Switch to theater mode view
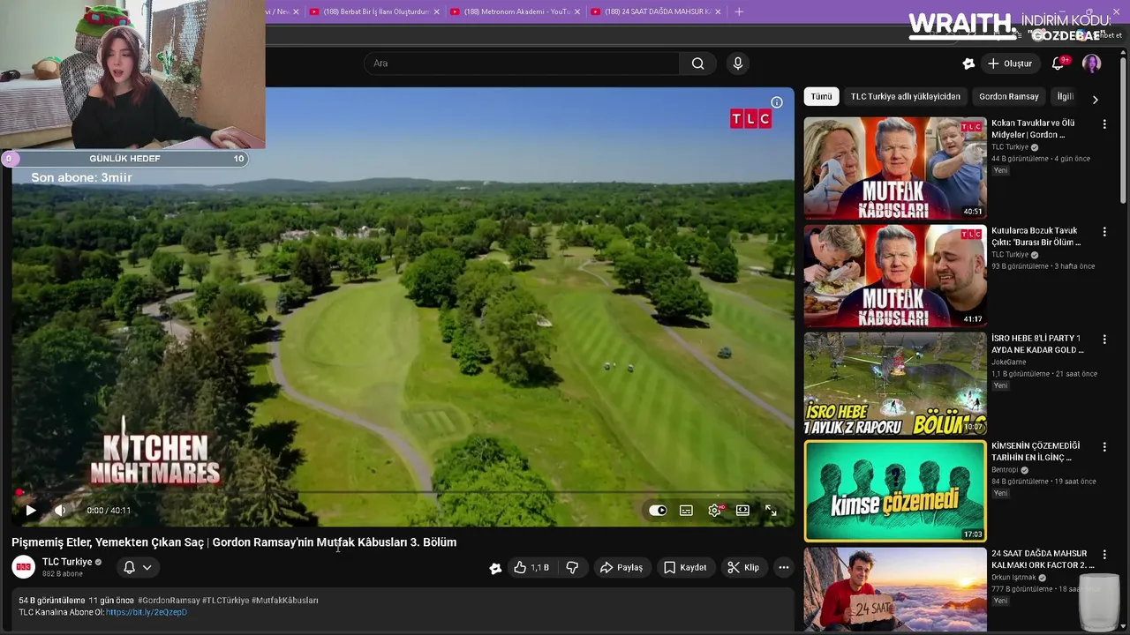The image size is (1130, 635). click(742, 511)
